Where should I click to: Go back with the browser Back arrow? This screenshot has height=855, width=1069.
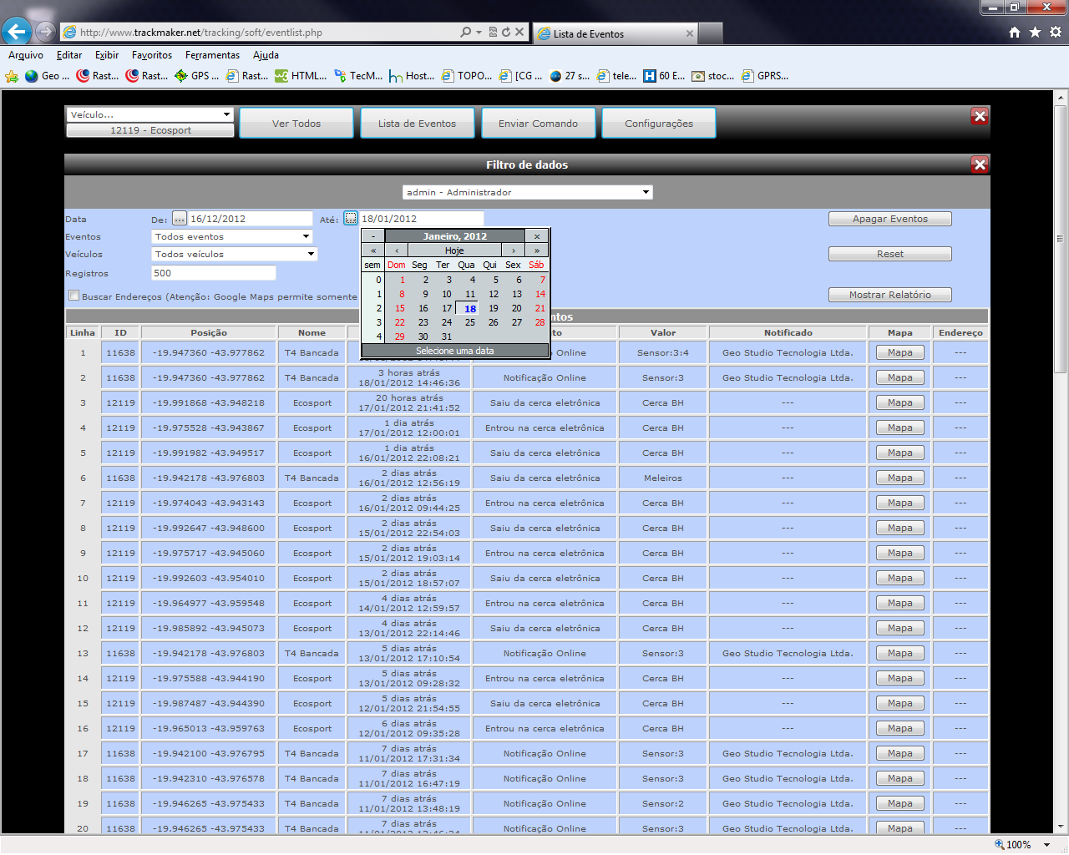[16, 32]
